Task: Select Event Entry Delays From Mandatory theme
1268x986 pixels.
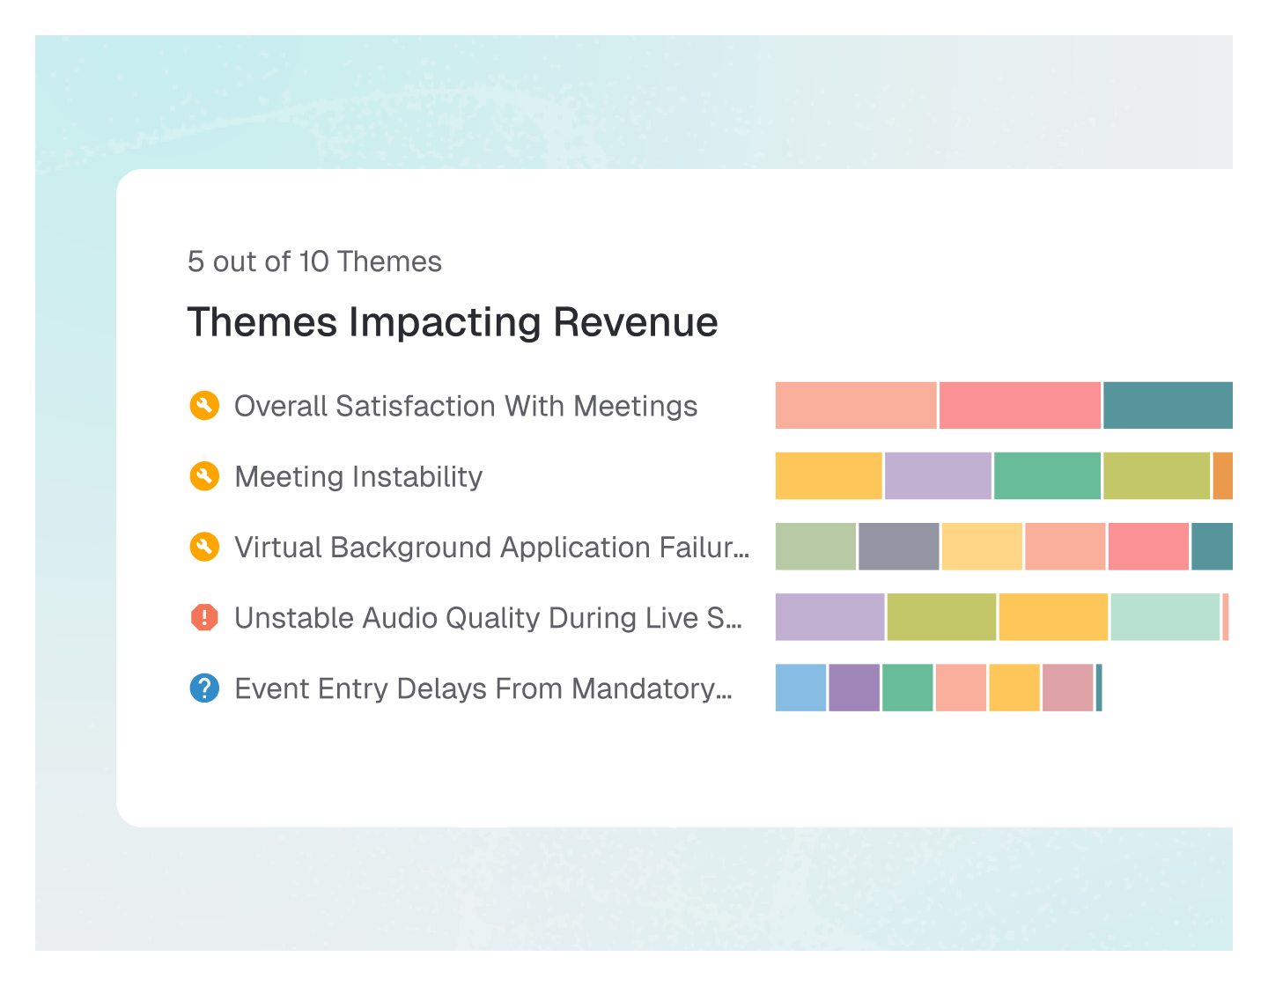Action: 483,688
